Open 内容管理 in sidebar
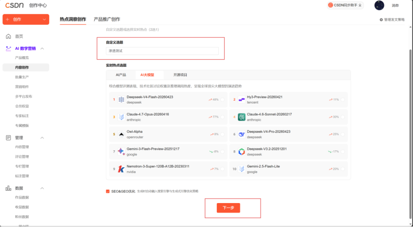413x227 pixels. point(22,147)
